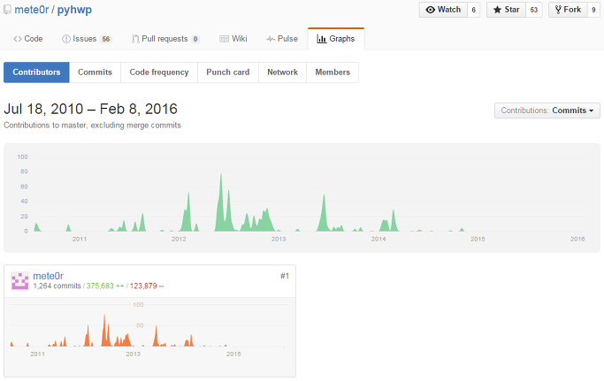Open the stargazers count 53
This screenshot has height=381, width=604.
tap(534, 10)
